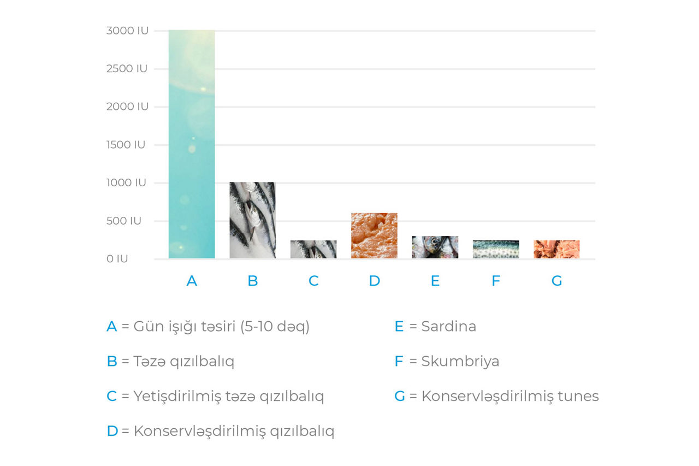The width and height of the screenshot is (699, 466).
Task: Click the sunlight bar above A
Action: [192, 144]
